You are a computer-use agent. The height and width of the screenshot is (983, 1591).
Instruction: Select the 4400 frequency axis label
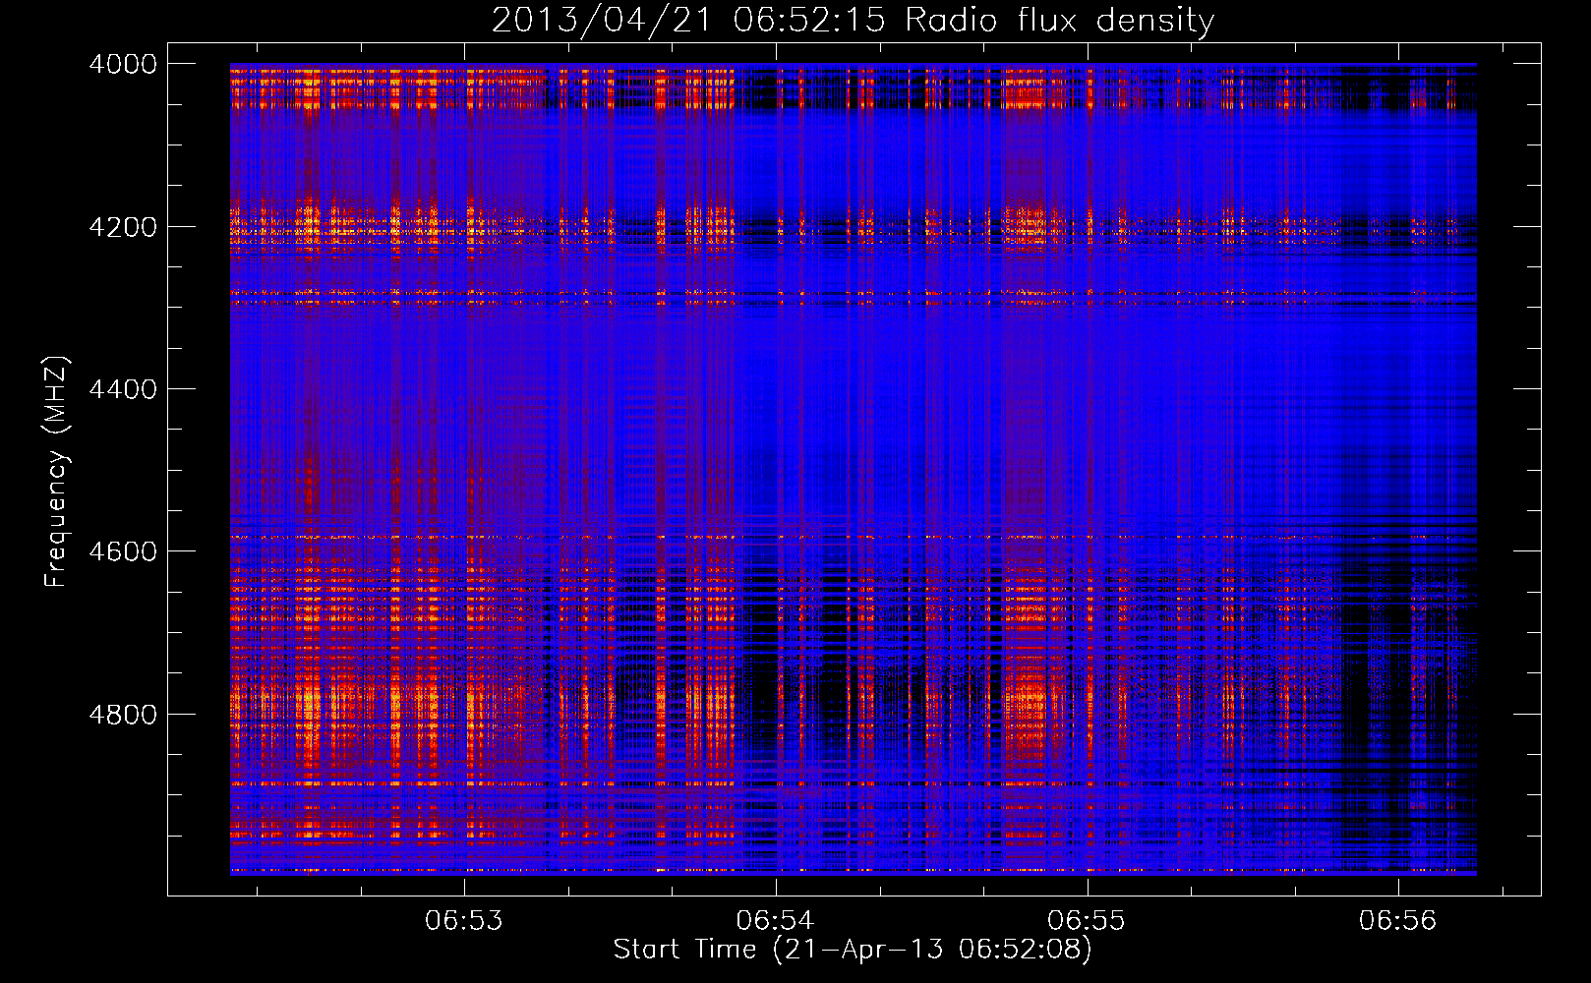pyautogui.click(x=123, y=389)
